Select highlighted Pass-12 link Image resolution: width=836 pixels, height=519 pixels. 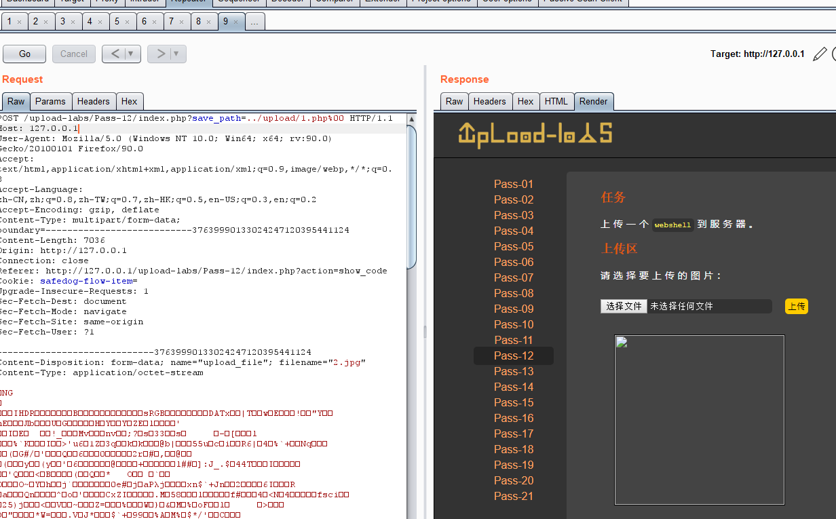(514, 355)
